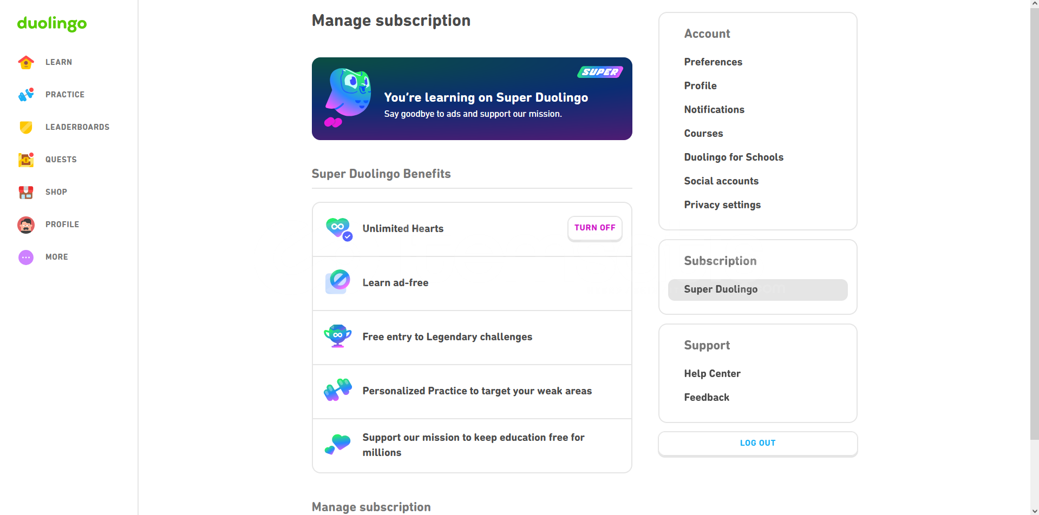Open the Preferences settings page
This screenshot has width=1039, height=515.
pos(713,62)
